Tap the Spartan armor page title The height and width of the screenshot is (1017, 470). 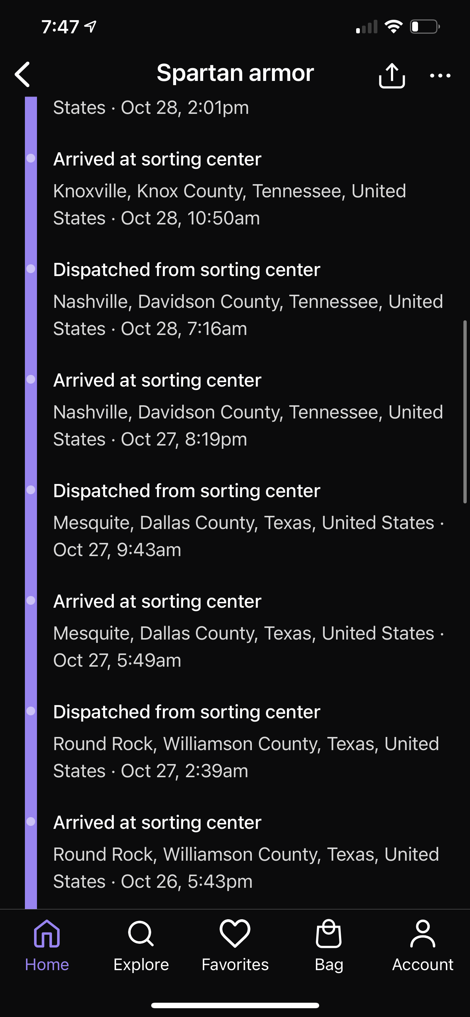pos(235,72)
